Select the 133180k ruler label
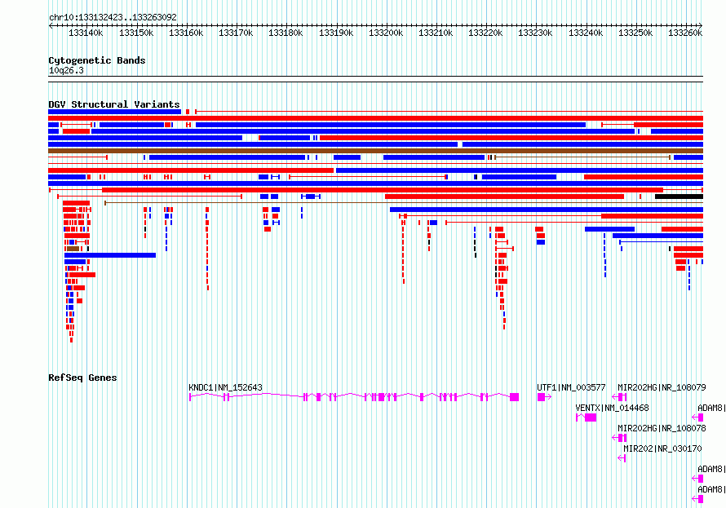Viewport: 726px width, 508px height. click(x=286, y=33)
